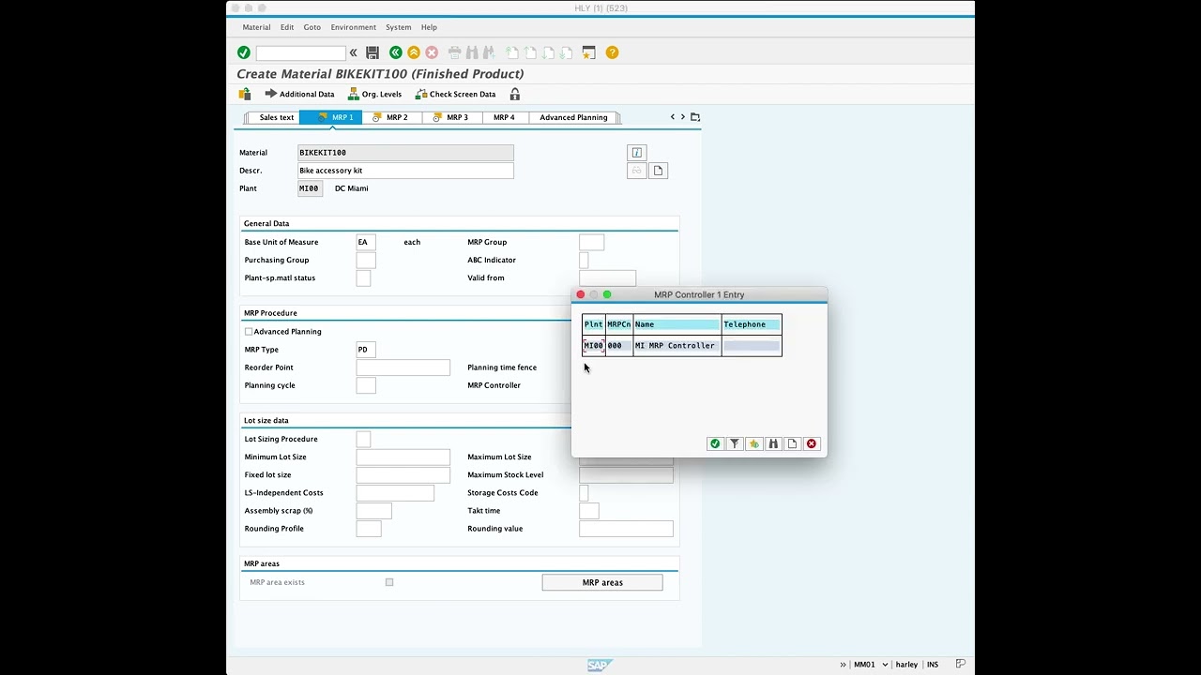
Task: Click the Previous Page icon
Action: click(x=530, y=52)
